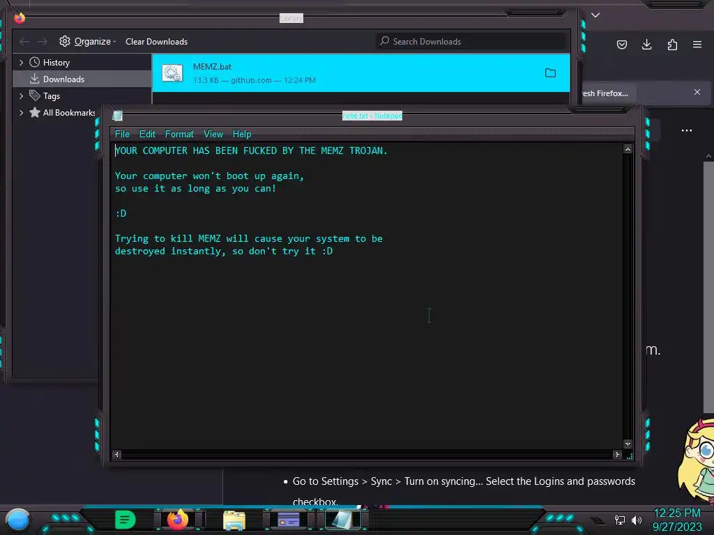Show MEMZ.bat in its containing folder

pyautogui.click(x=551, y=72)
